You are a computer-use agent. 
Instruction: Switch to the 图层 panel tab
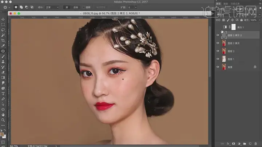pyautogui.click(x=218, y=4)
